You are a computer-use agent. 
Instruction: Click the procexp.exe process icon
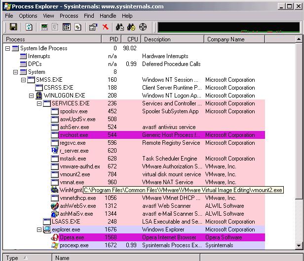point(55,245)
